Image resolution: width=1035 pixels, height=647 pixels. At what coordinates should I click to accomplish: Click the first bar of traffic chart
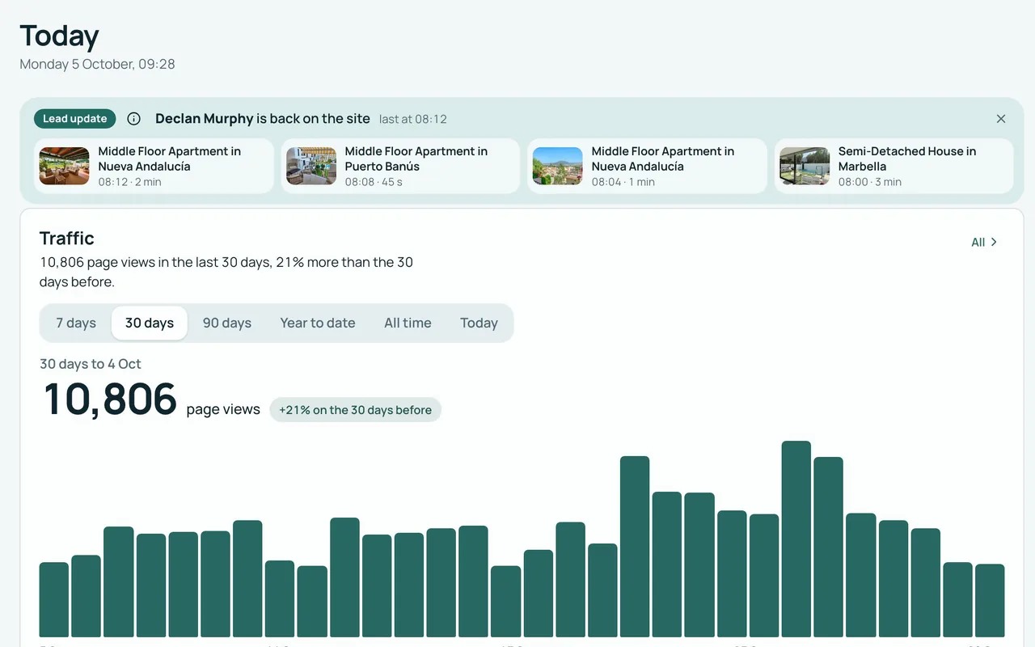pos(54,599)
